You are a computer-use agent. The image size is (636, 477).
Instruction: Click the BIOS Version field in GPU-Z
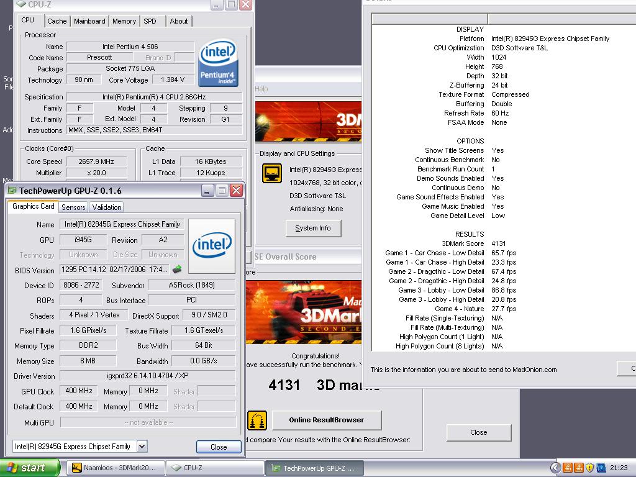tap(114, 270)
